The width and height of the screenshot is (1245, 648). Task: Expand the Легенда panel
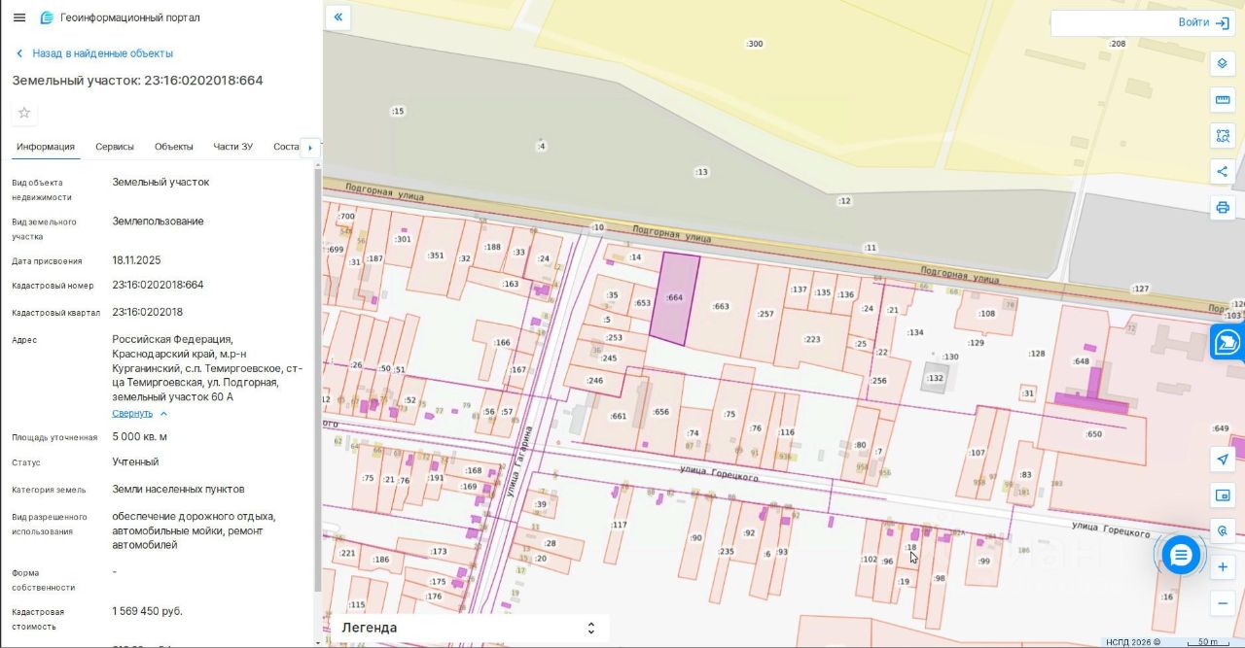tap(467, 628)
